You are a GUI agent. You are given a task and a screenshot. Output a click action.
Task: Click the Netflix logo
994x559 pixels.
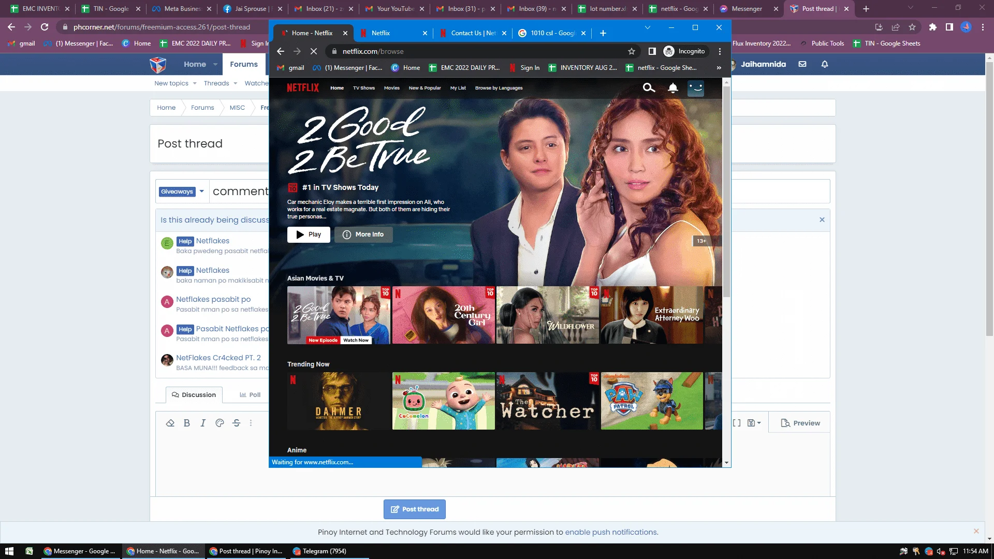[x=303, y=88]
